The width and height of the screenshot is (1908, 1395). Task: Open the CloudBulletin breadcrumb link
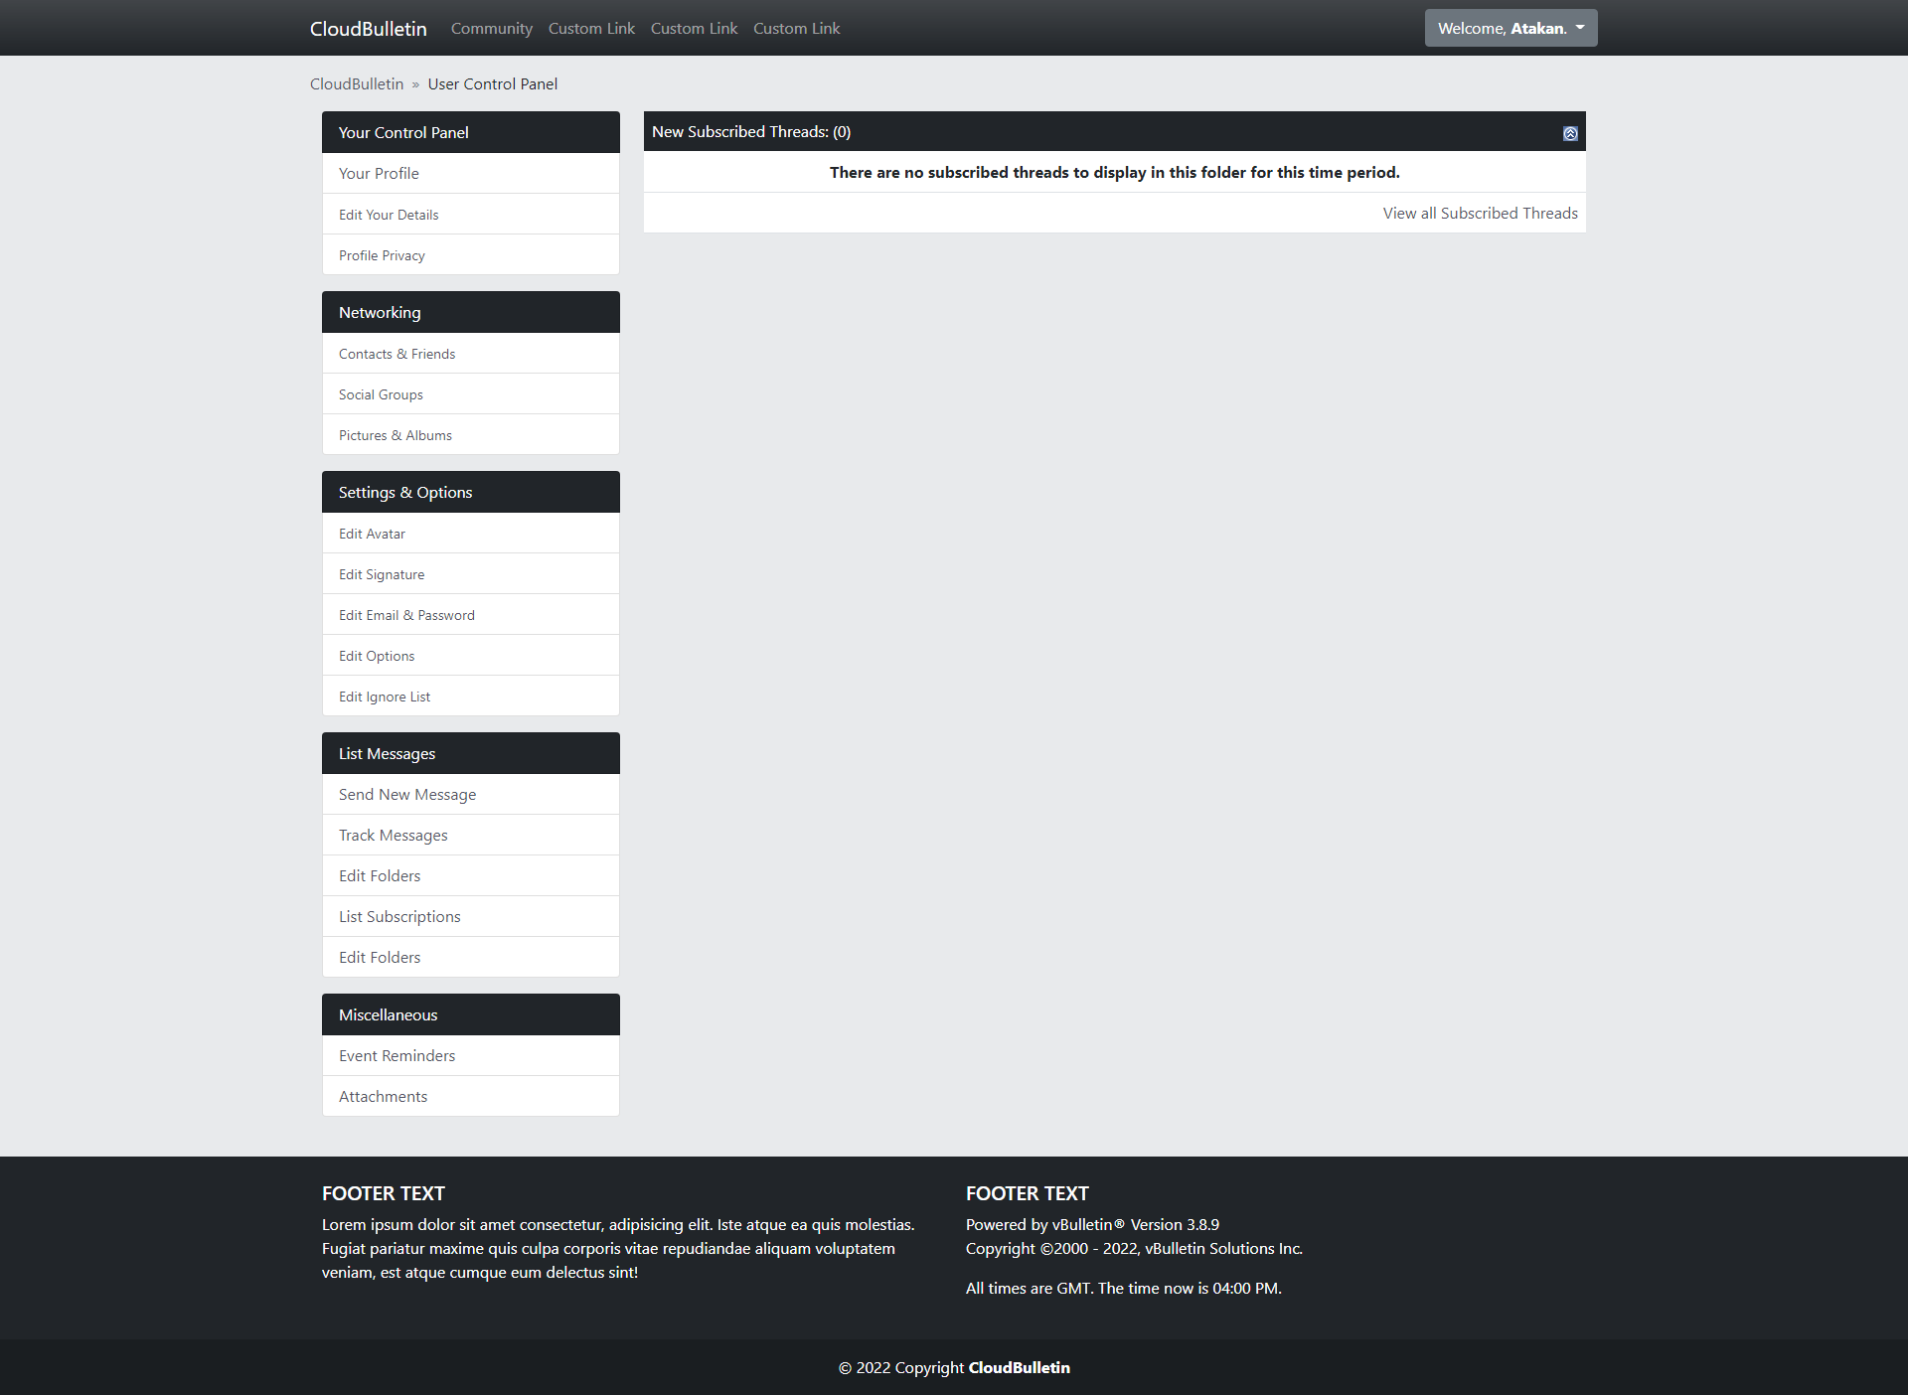point(357,84)
